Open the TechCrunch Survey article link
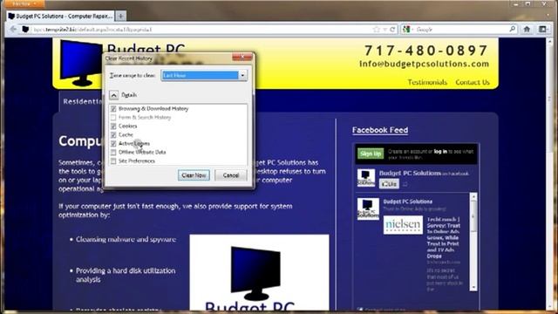This screenshot has height=314, width=558. (x=444, y=237)
